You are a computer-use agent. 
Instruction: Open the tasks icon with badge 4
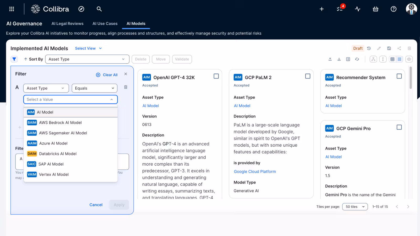tap(340, 9)
